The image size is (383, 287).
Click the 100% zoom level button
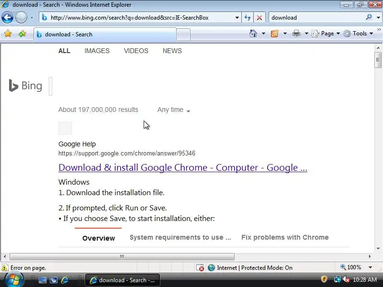click(351, 267)
